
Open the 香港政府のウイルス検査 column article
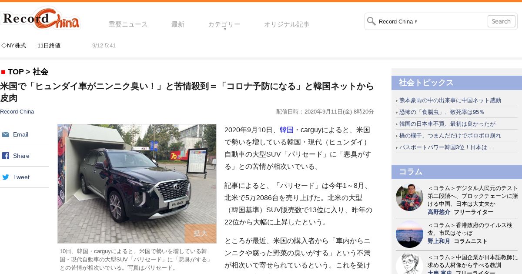coord(470,229)
